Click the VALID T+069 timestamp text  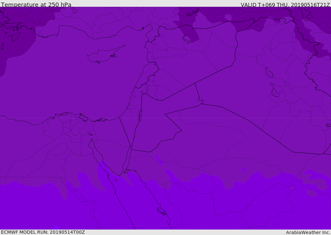(285, 5)
